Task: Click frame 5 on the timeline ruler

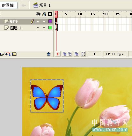Action: click(66, 14)
